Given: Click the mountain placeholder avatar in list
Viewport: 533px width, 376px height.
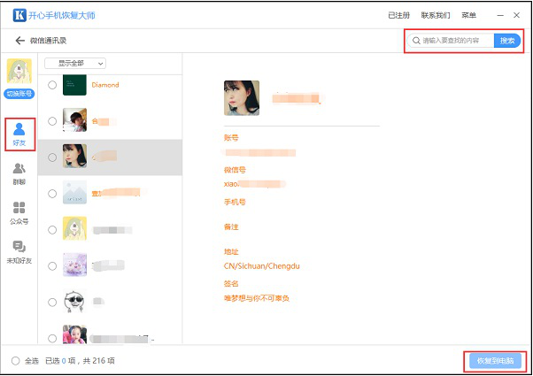Looking at the screenshot, I should click(x=74, y=192).
